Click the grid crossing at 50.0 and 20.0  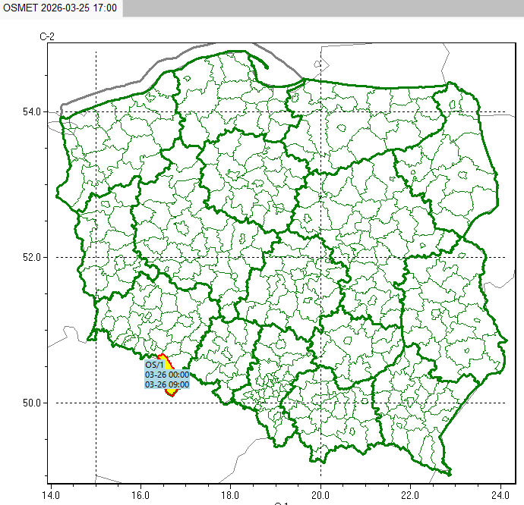click(320, 403)
